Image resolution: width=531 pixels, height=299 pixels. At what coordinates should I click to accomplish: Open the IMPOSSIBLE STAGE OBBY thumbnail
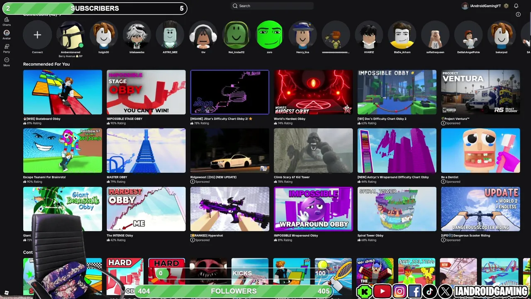pos(146,92)
